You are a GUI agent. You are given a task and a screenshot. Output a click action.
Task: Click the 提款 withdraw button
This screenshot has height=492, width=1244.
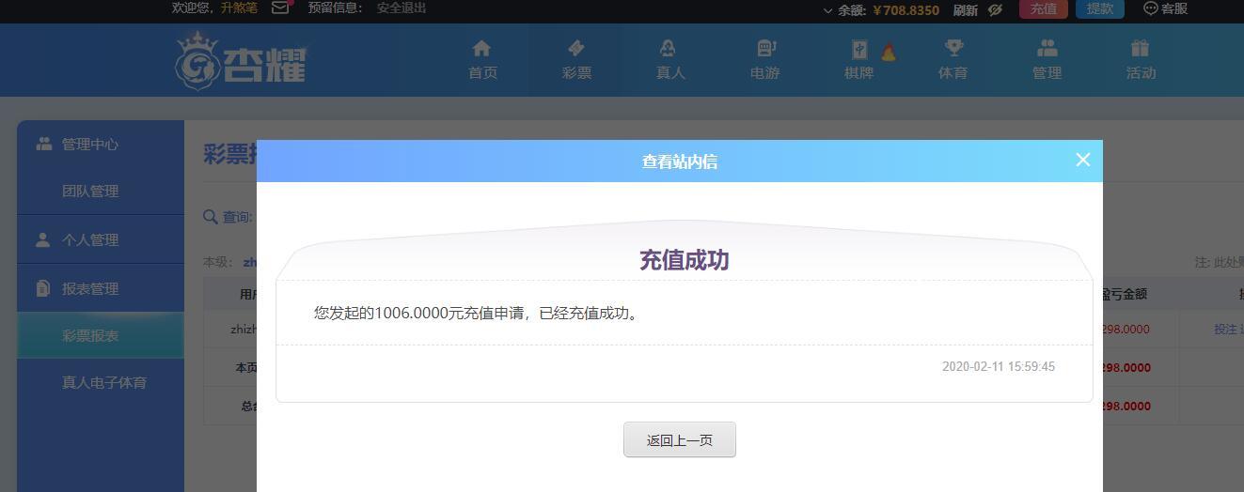1099,8
